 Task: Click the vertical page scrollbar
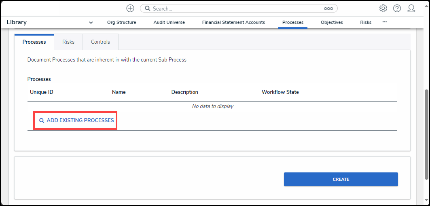pos(426,134)
